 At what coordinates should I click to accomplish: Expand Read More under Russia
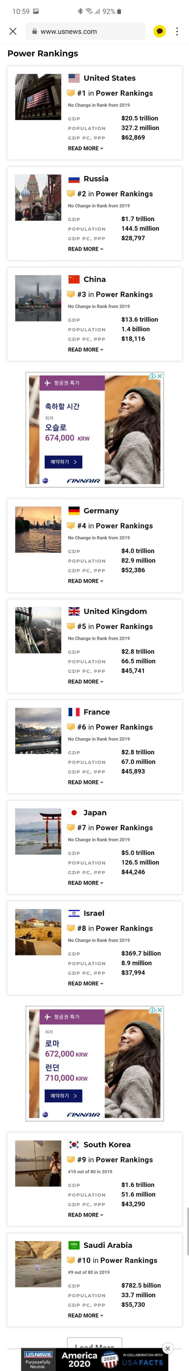pos(85,249)
